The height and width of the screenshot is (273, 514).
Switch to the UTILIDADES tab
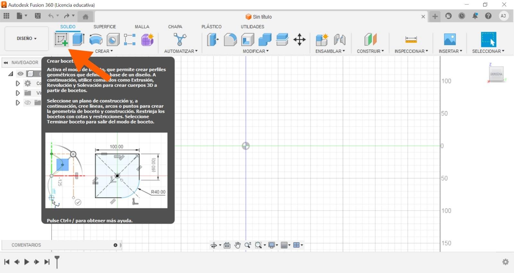pyautogui.click(x=253, y=27)
